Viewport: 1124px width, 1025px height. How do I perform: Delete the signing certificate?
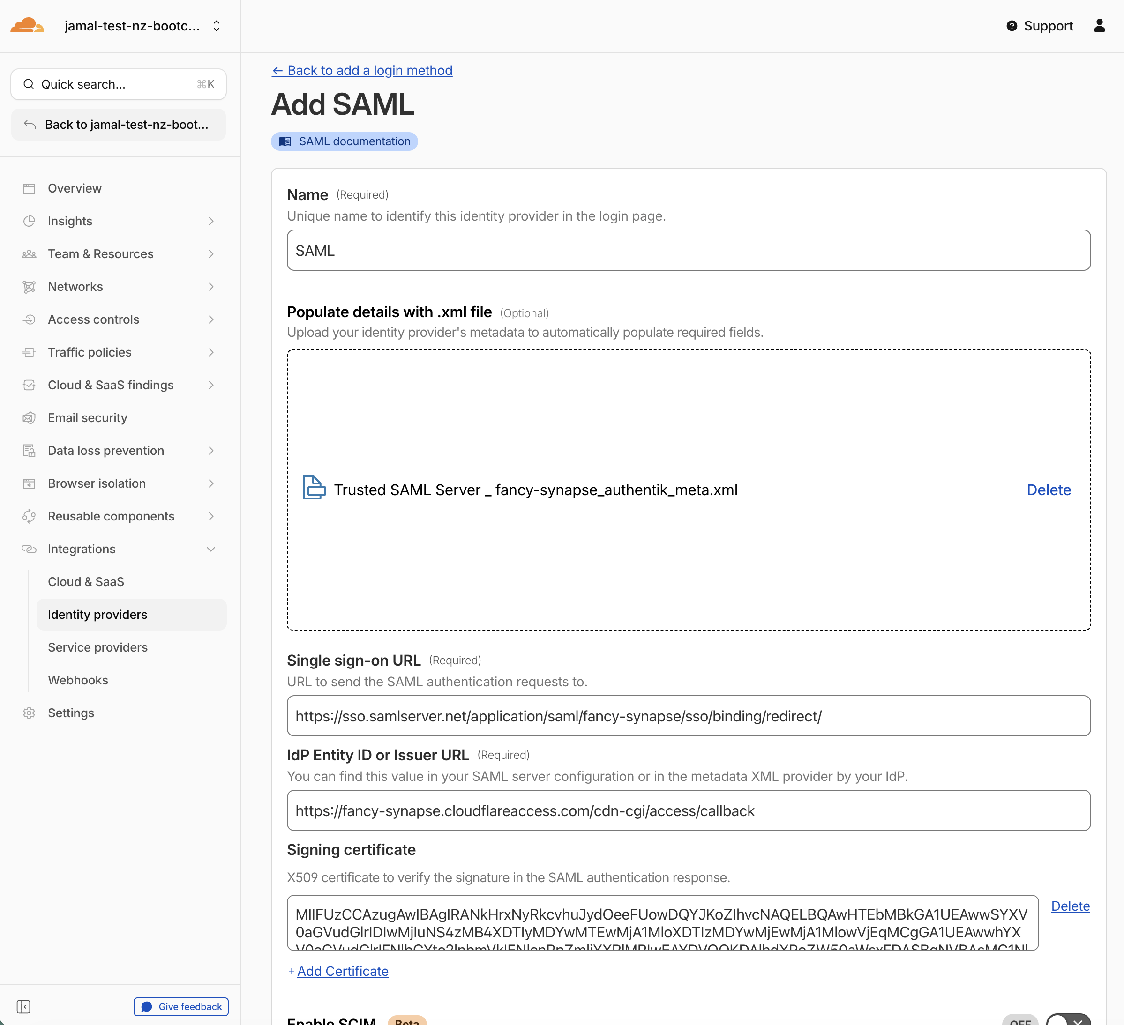1071,906
